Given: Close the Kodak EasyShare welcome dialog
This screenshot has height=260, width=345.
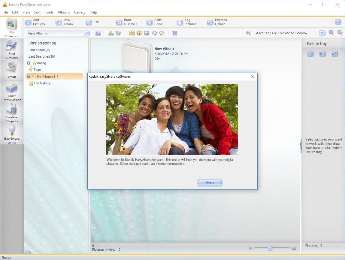Looking at the screenshot, I should [x=253, y=77].
